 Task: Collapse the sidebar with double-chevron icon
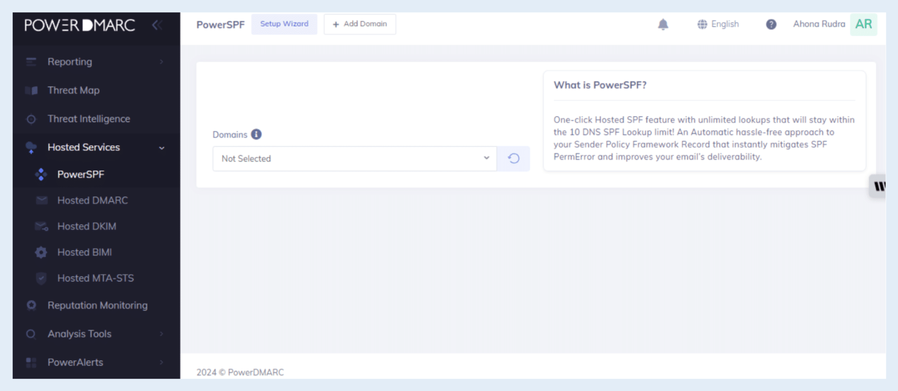[x=157, y=25]
